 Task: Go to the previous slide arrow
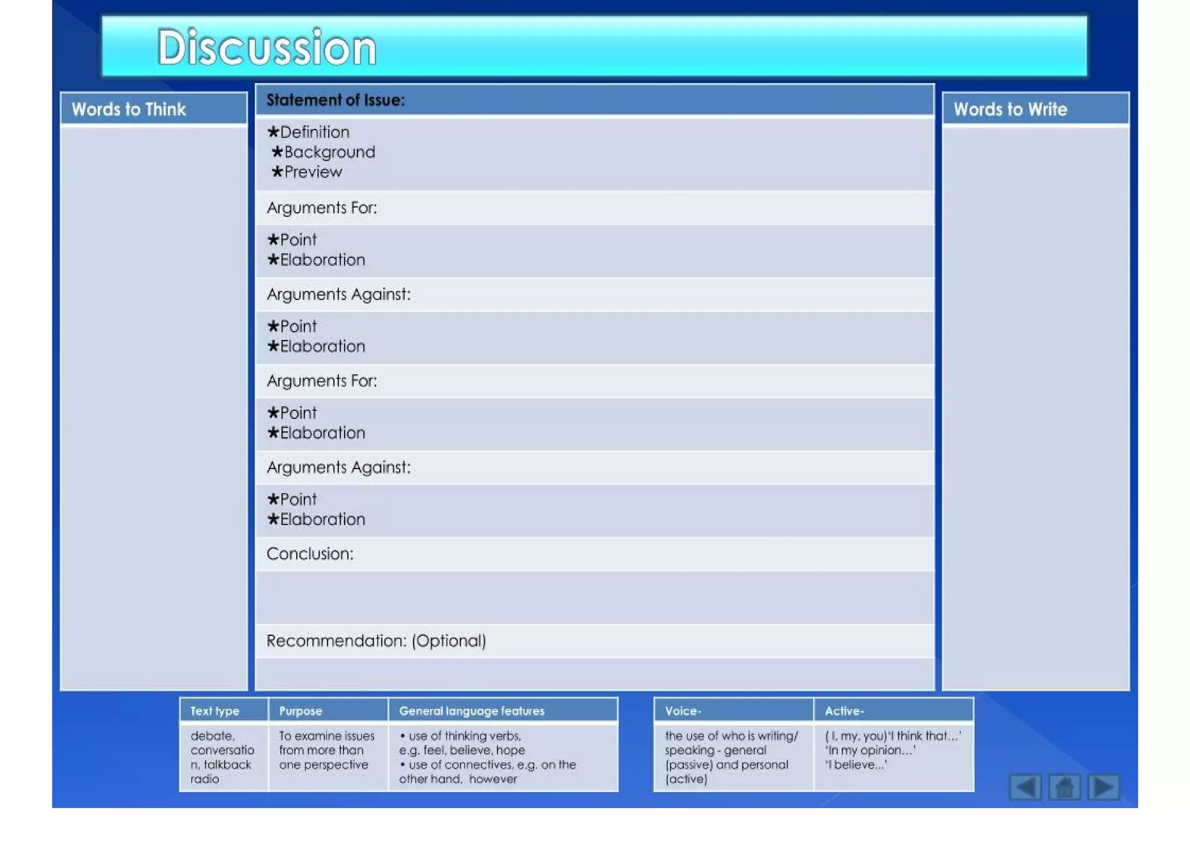coord(1025,787)
